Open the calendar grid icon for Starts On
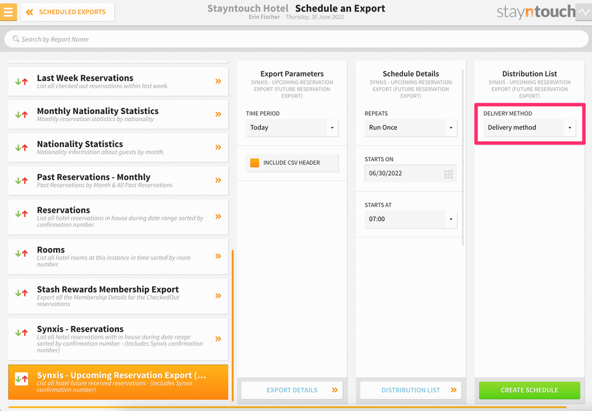Viewport: 592px width, 411px height. tap(449, 174)
